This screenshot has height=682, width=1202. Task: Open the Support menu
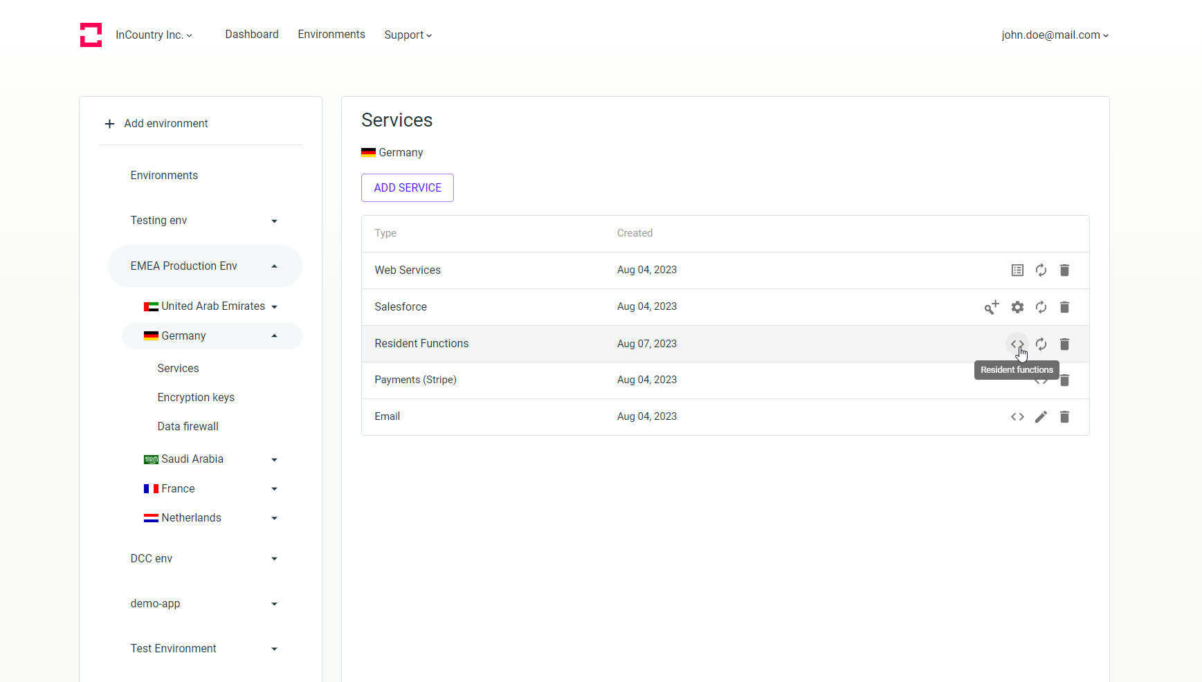408,35
